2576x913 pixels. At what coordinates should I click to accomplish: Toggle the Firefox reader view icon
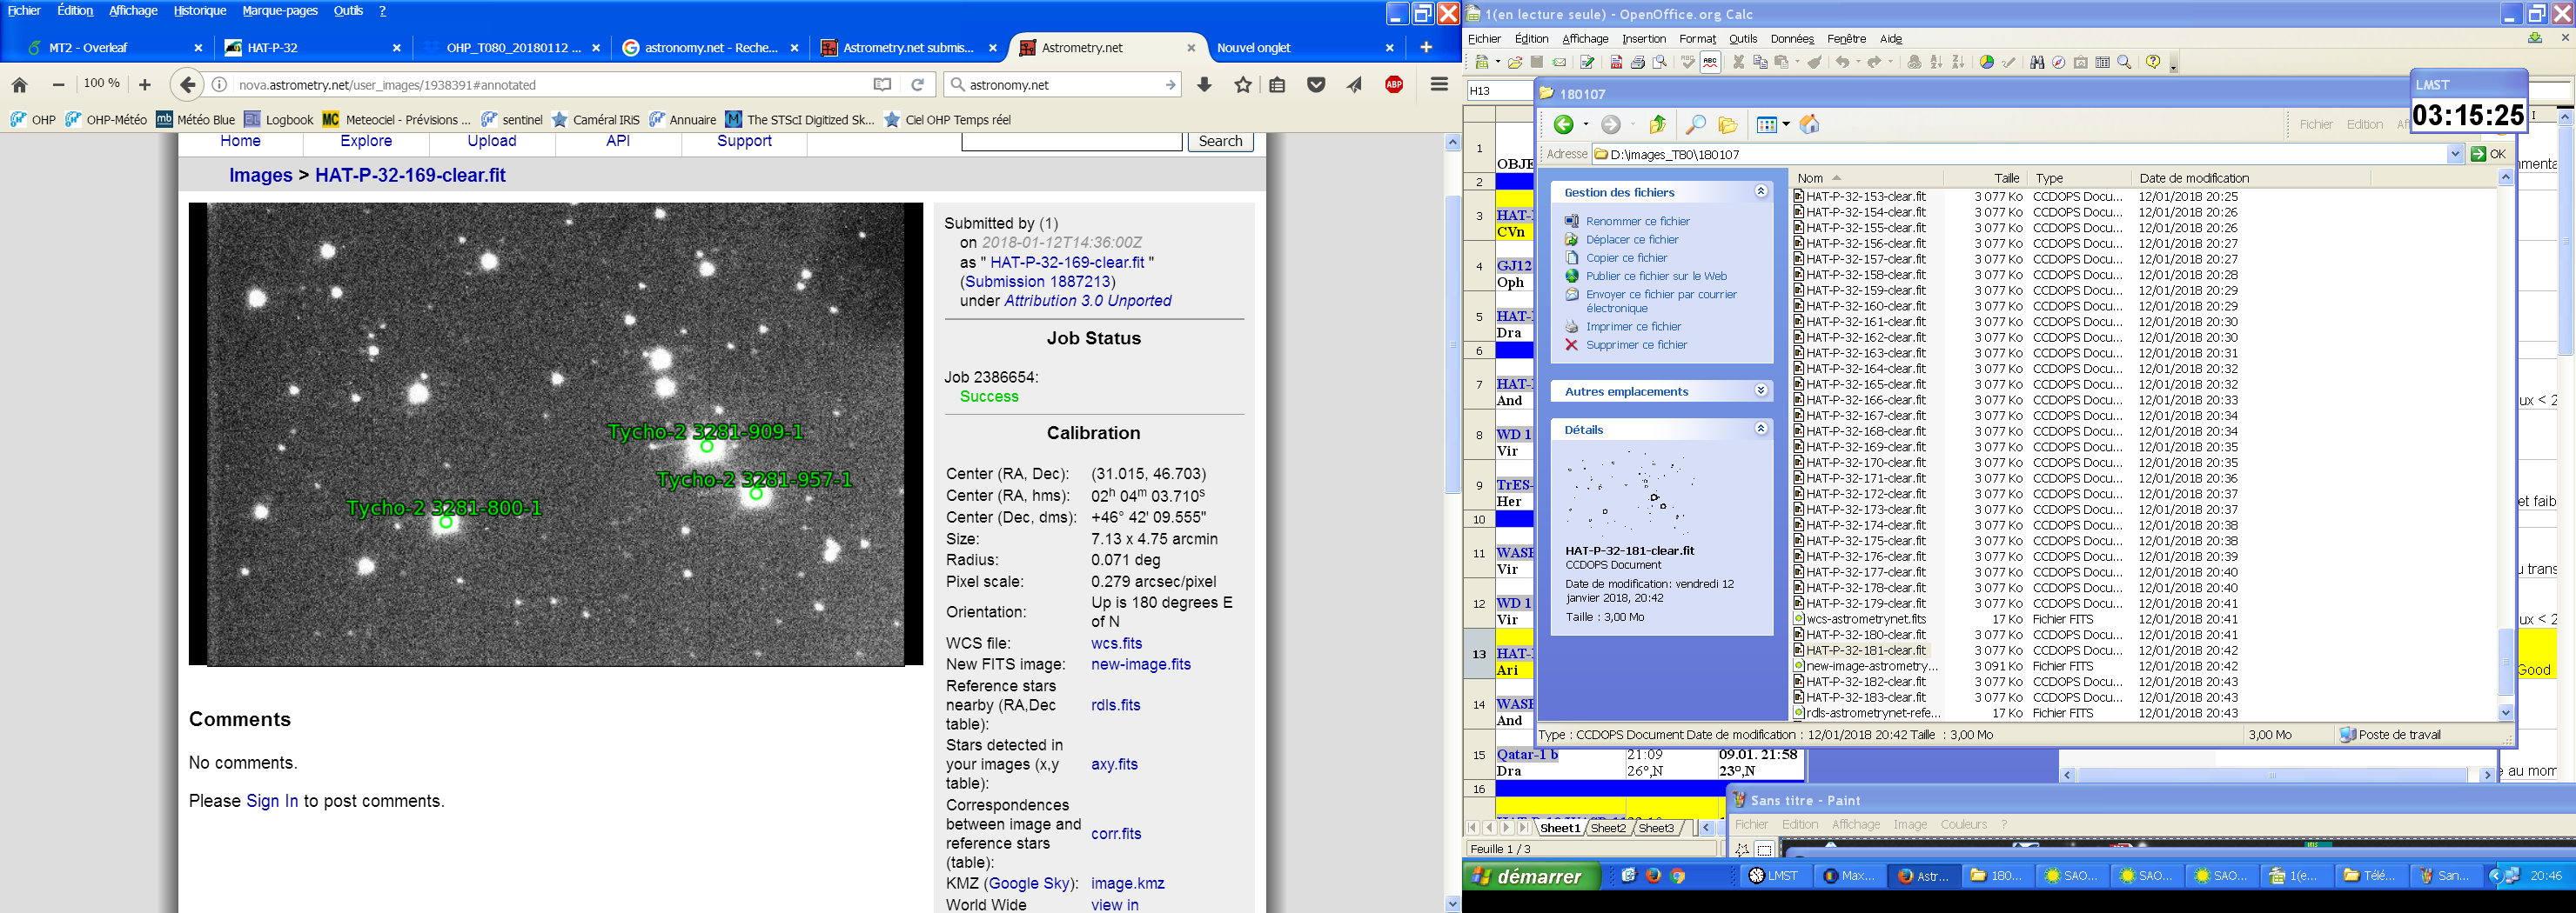[x=882, y=85]
